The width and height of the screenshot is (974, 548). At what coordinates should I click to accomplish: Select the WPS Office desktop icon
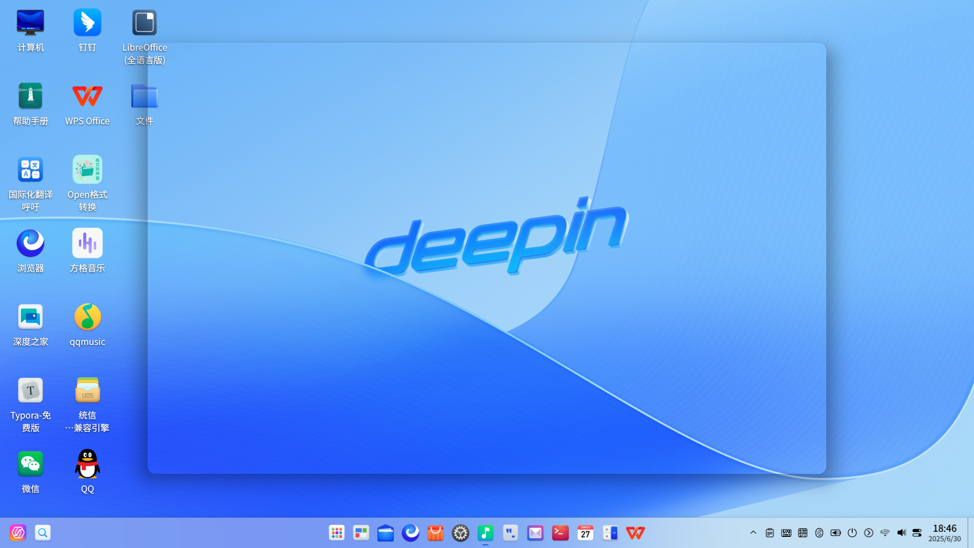87,96
